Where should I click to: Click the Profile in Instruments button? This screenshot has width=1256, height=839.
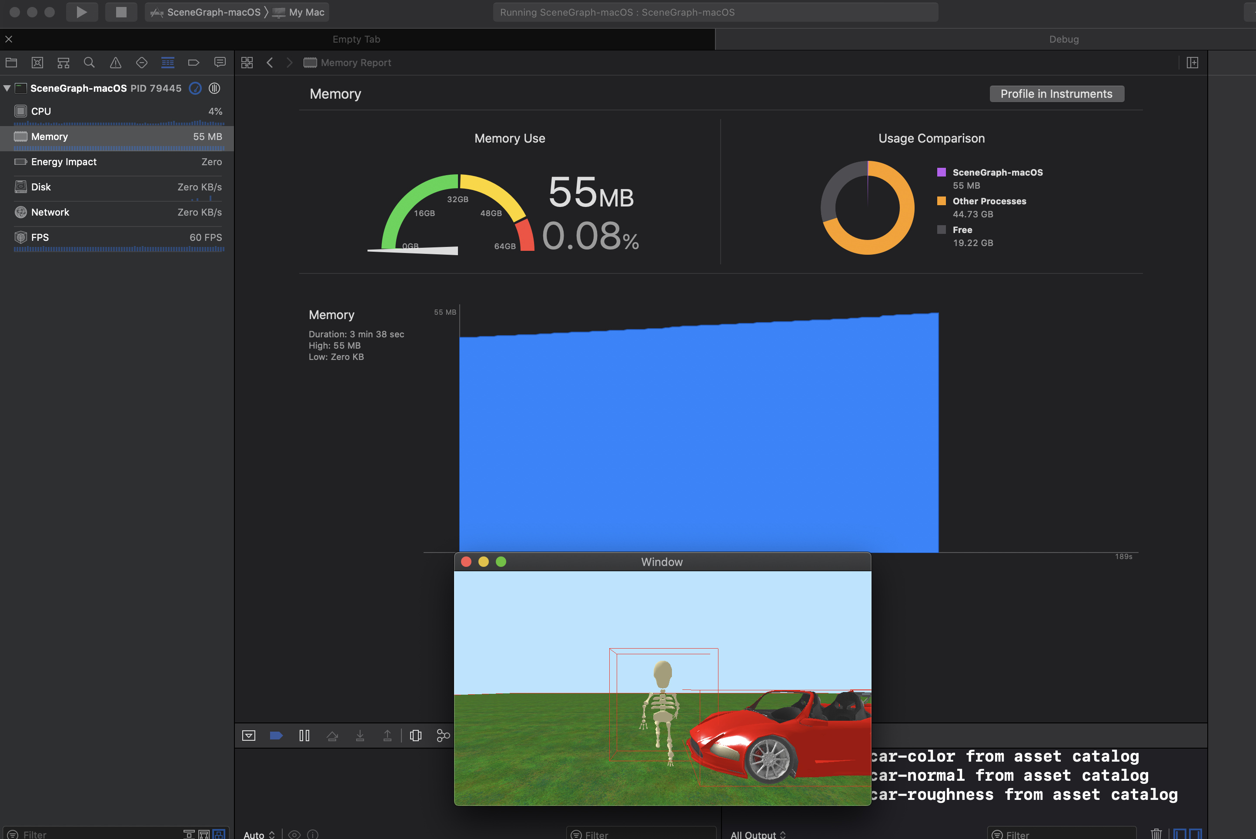(1056, 93)
